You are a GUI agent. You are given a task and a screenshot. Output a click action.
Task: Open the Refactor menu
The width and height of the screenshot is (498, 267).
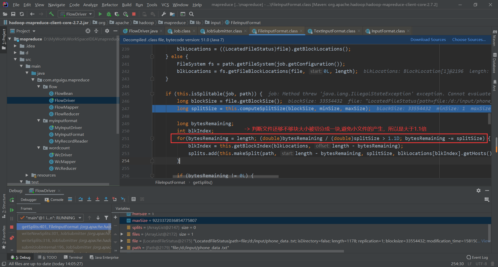point(110,5)
